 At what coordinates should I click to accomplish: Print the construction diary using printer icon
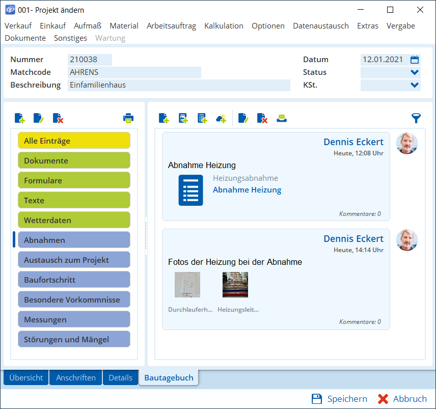click(x=128, y=119)
